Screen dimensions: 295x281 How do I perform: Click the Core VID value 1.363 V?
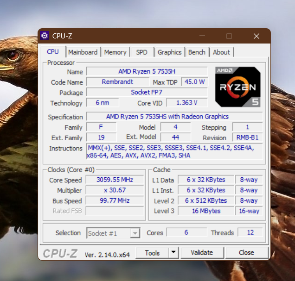(x=187, y=103)
